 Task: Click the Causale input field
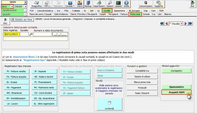click(x=24, y=34)
